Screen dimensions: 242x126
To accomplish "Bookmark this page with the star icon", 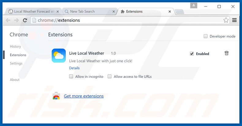I will pyautogui.click(x=226, y=20).
